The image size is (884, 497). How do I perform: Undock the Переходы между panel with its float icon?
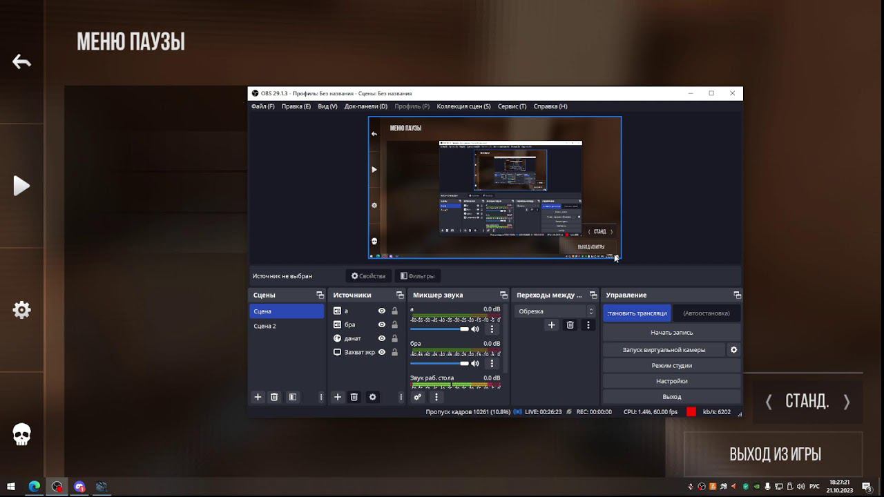tap(593, 295)
